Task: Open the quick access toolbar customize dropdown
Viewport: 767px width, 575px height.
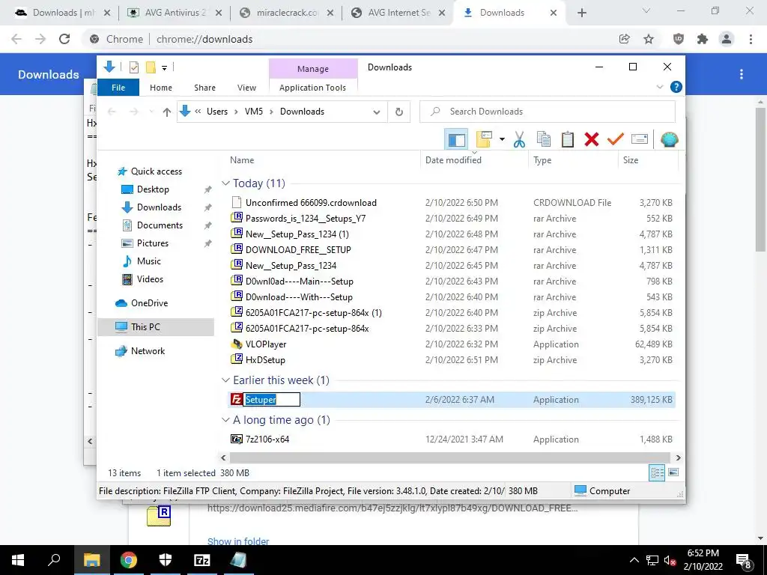Action: (164, 68)
